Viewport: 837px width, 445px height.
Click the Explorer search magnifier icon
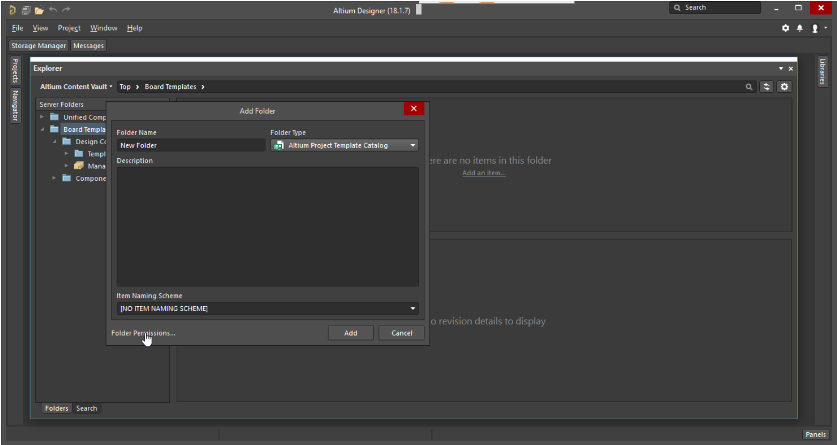[x=749, y=87]
